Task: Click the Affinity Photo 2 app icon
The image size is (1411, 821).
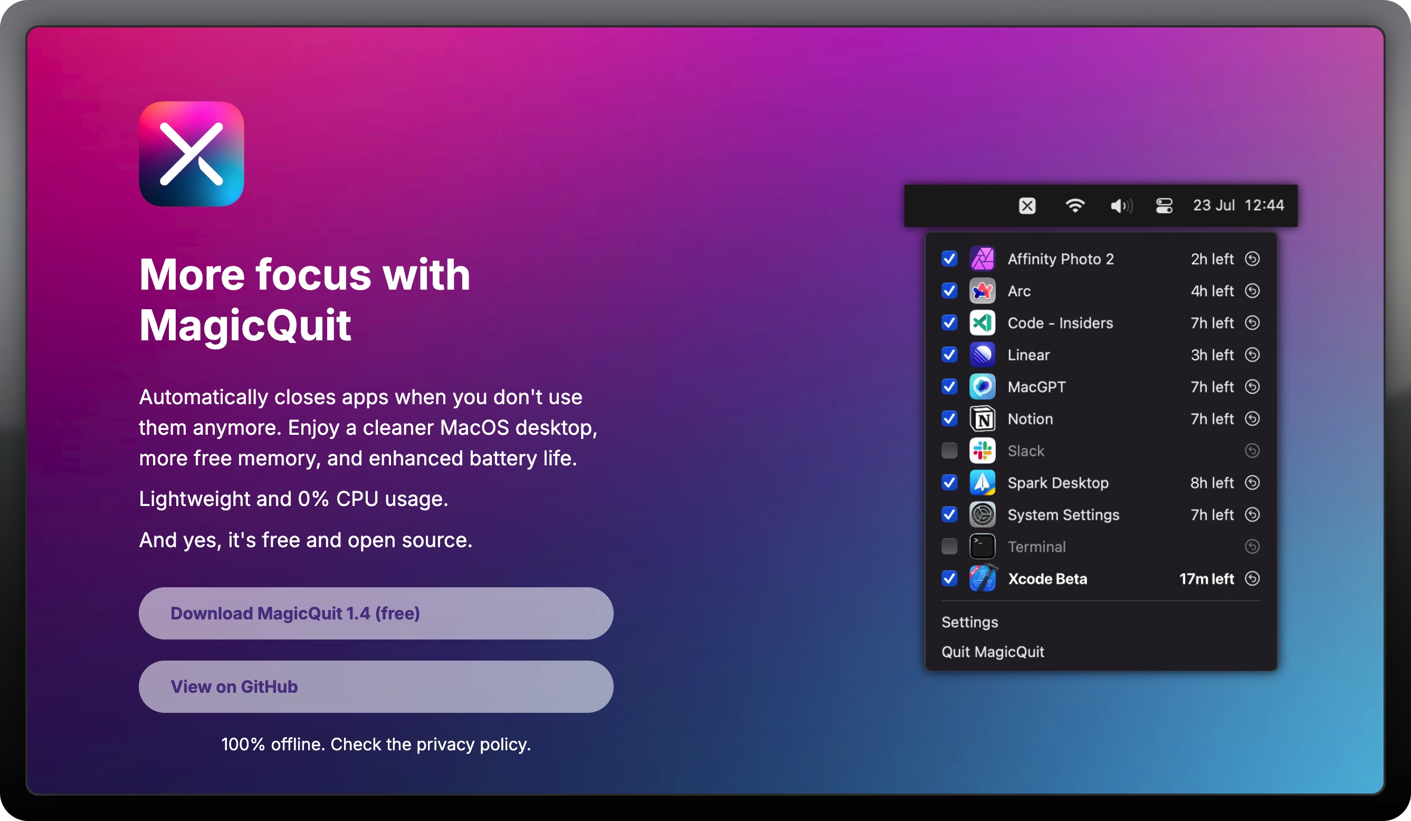Action: (982, 259)
